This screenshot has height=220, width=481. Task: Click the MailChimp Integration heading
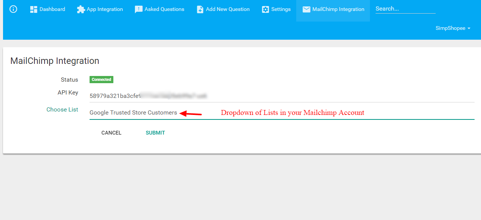tap(55, 61)
